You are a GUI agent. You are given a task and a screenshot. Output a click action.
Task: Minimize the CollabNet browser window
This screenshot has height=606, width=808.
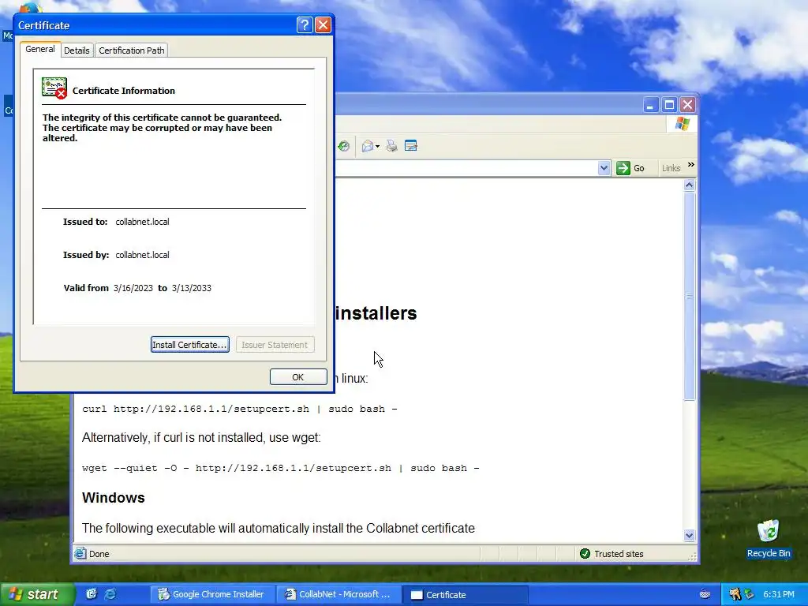tap(650, 105)
